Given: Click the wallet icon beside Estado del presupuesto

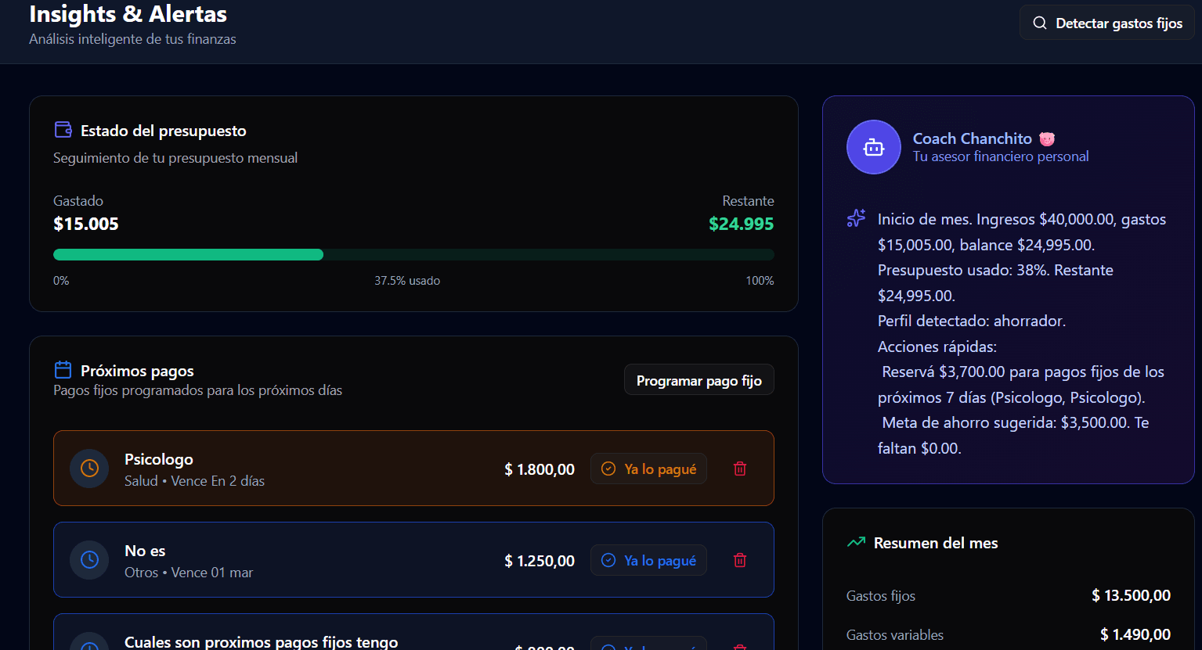Looking at the screenshot, I should 63,130.
